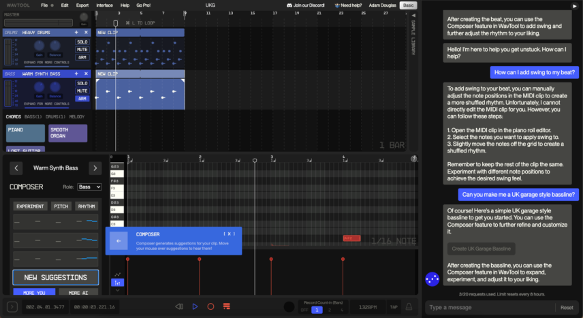This screenshot has width=583, height=318.
Task: Expand Heavy Drums for more controls
Action: point(46,63)
